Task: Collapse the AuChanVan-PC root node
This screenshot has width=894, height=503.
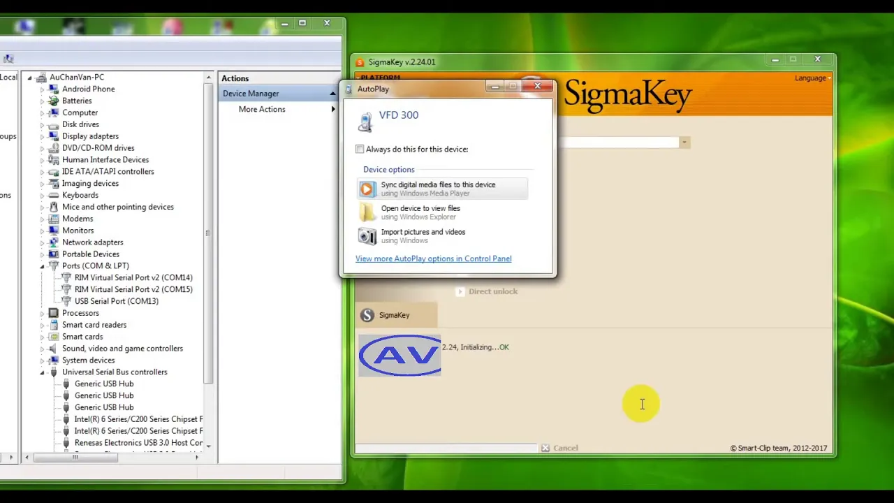Action: [29, 78]
